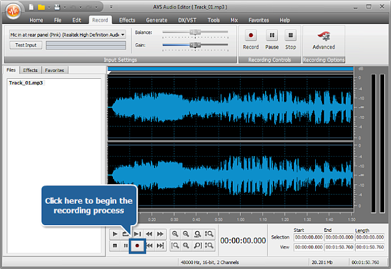Open the Home ribbon tab

[x=36, y=20]
